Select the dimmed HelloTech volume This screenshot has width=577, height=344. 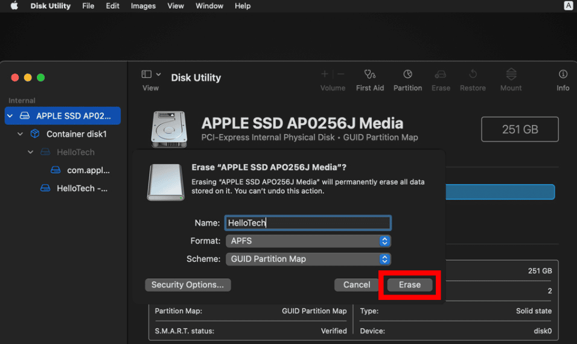pyautogui.click(x=75, y=152)
